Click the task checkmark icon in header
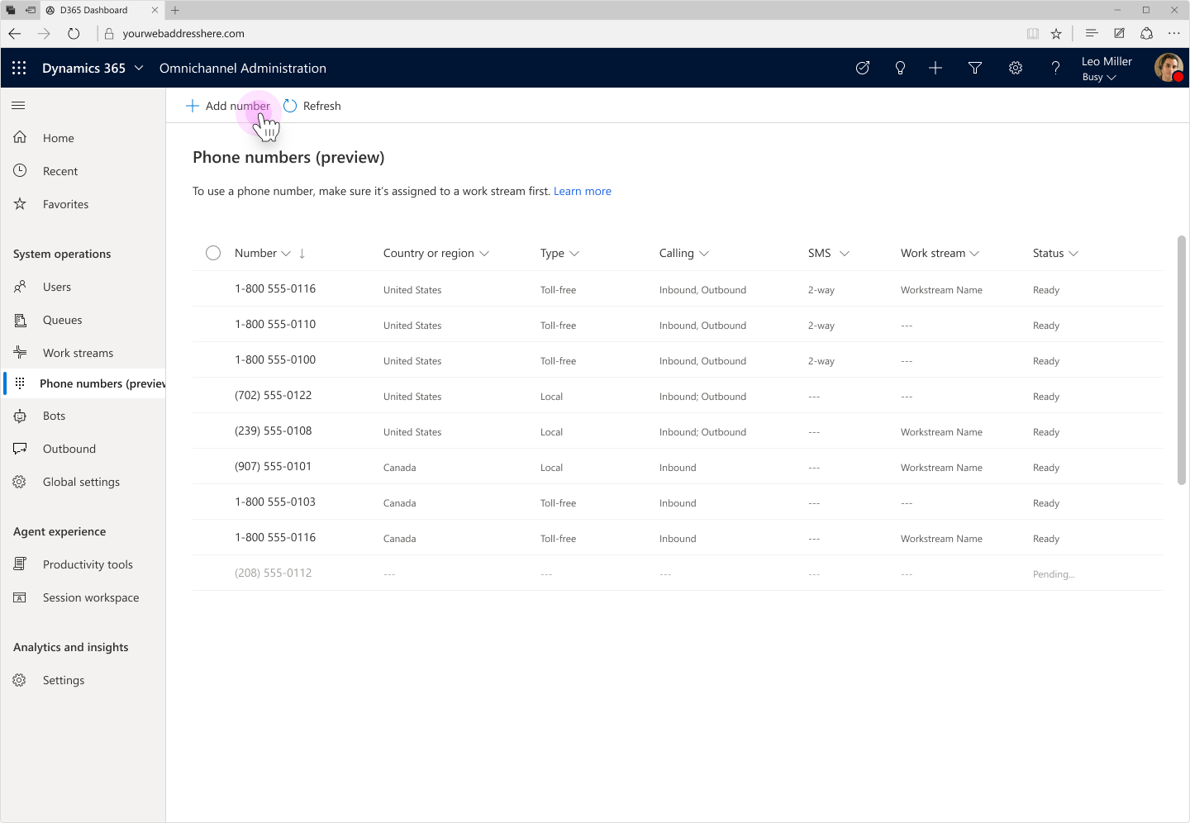This screenshot has width=1190, height=823. 862,68
